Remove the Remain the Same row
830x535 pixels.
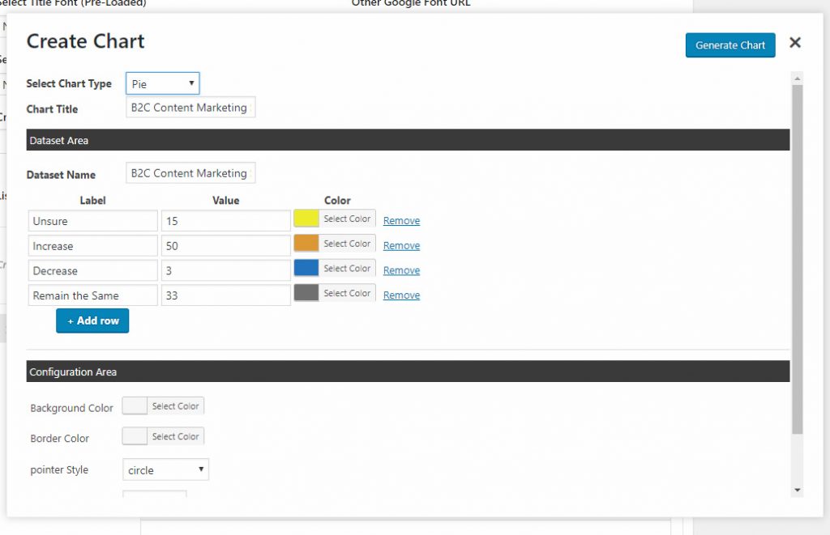coord(401,295)
